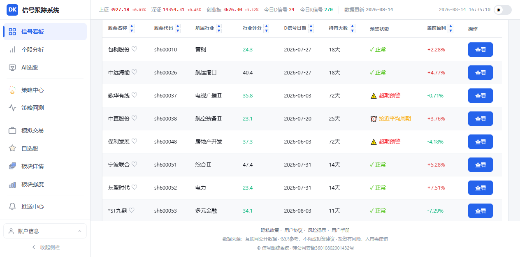Viewport: 520px width, 257px height.
Task: Favorite 保利发展 with its heart icon
Action: click(134, 141)
